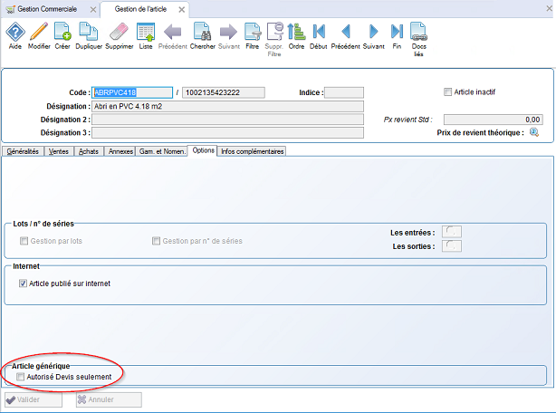
Task: Delete the article using Supprimer
Action: [x=119, y=34]
